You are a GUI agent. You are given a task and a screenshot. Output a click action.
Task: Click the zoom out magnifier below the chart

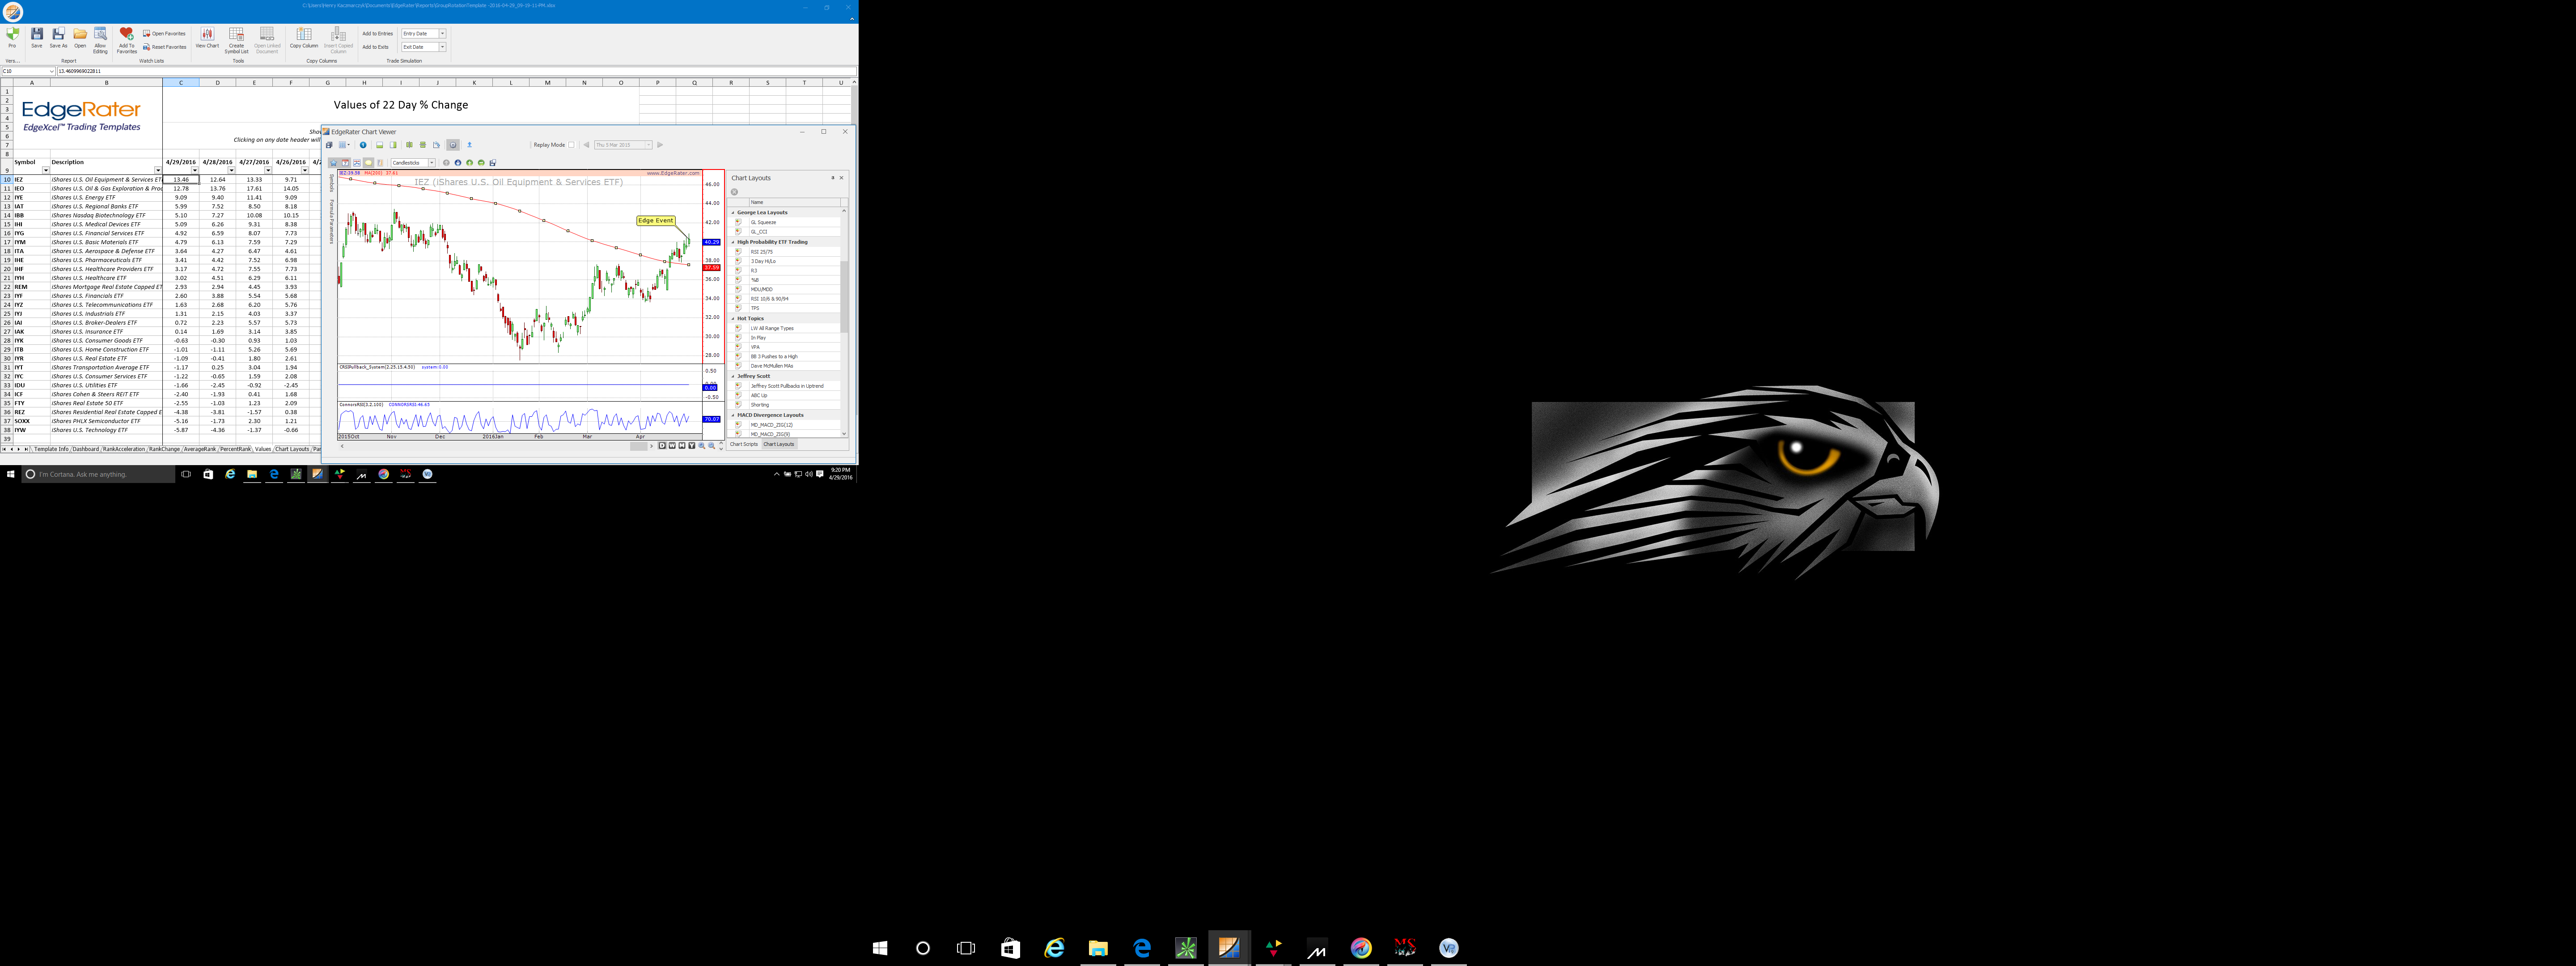(x=712, y=446)
